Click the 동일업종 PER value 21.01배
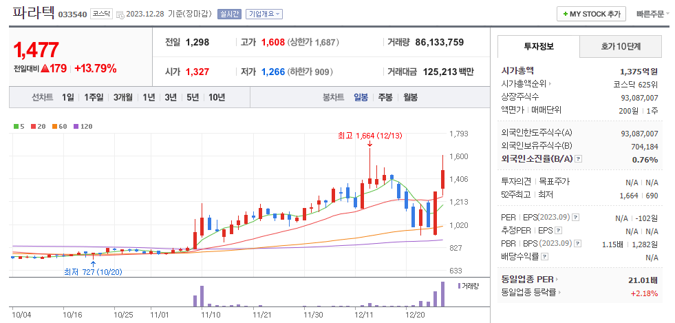The image size is (675, 323). [643, 281]
